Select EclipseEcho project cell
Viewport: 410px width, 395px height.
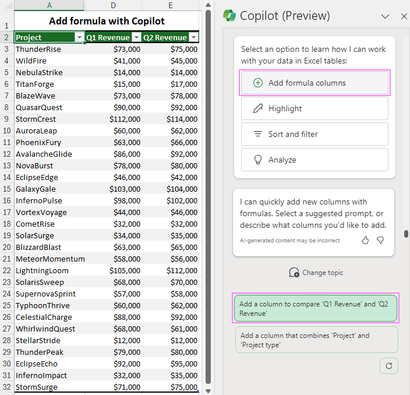coord(50,364)
